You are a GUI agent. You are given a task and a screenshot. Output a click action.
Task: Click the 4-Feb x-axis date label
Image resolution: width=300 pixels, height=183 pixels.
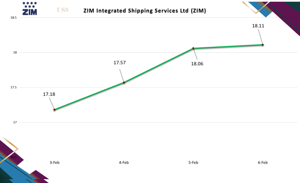124,163
